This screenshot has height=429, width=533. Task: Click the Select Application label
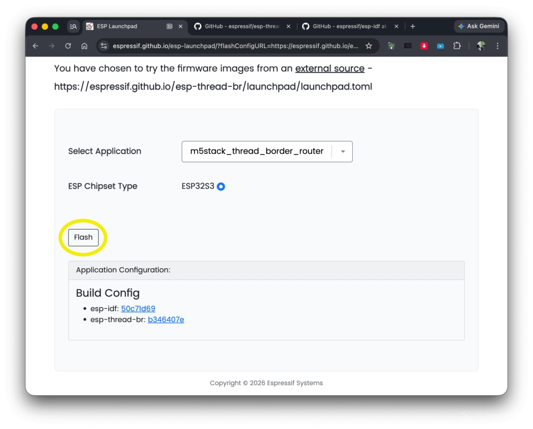tap(104, 151)
